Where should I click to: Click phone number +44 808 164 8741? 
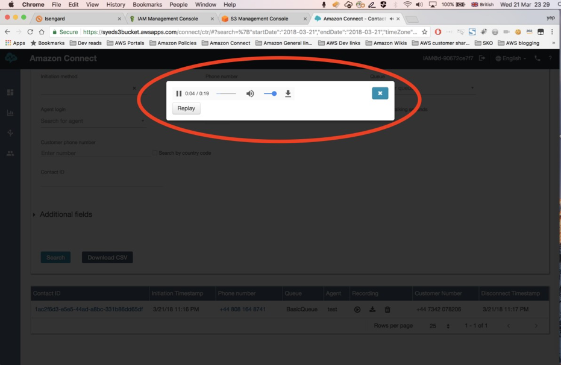pos(243,309)
